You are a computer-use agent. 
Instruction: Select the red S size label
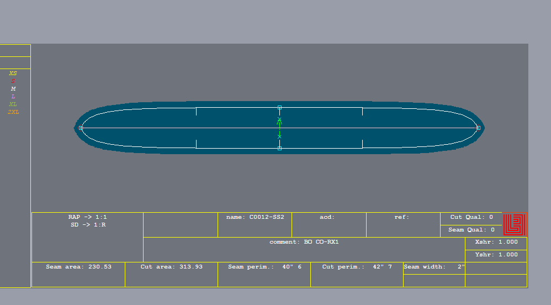pos(13,81)
